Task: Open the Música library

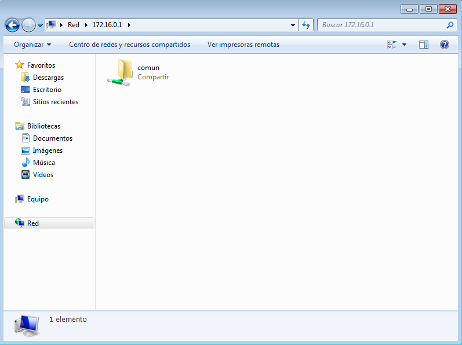Action: (x=44, y=163)
